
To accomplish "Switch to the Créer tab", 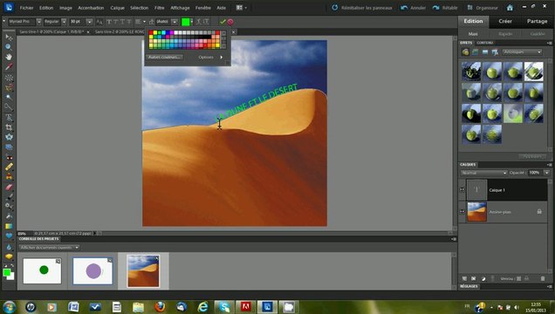I will pyautogui.click(x=505, y=21).
